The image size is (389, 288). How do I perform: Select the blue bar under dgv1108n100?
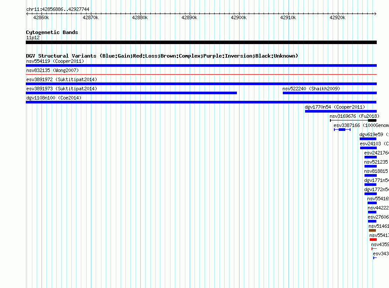click(201, 102)
